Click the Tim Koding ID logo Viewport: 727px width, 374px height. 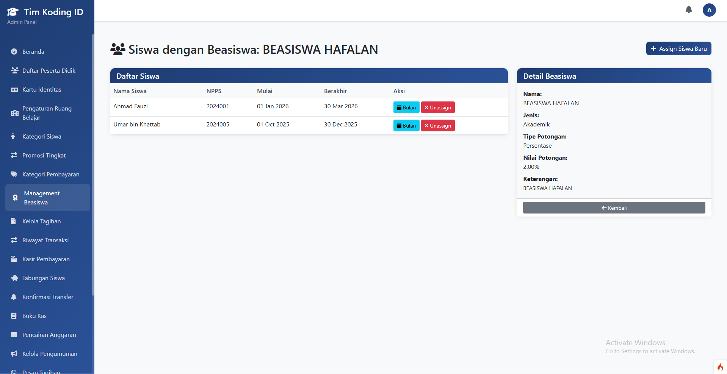click(44, 12)
